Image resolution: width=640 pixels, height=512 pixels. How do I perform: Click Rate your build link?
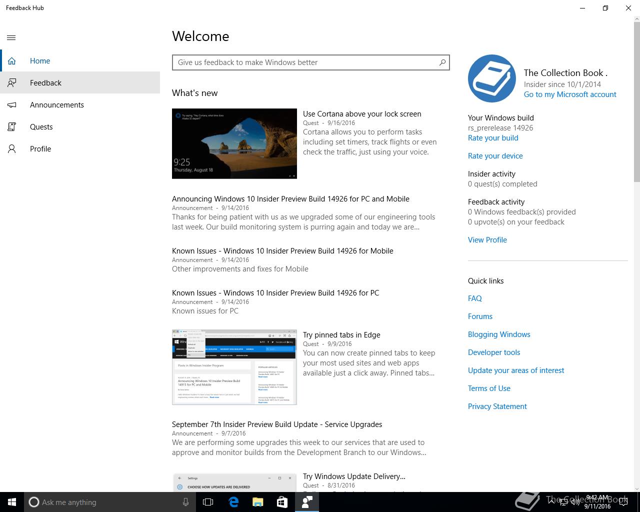click(x=493, y=138)
